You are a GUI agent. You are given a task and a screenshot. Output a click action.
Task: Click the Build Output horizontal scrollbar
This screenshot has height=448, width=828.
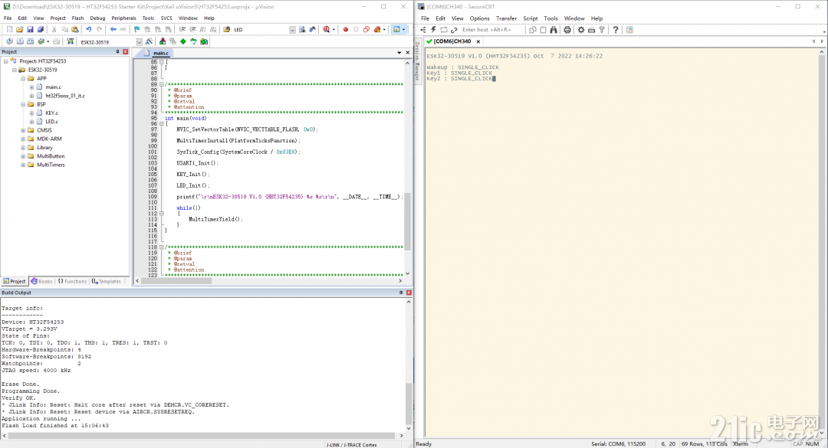[202, 436]
